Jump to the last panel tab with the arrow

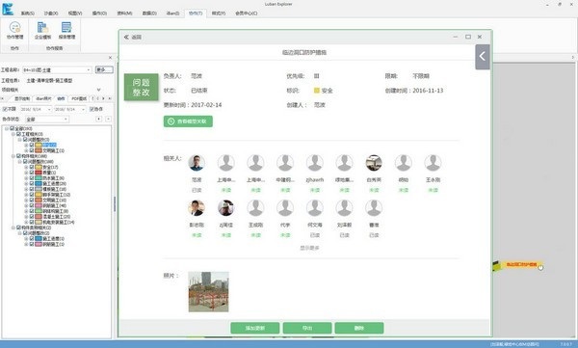110,98
